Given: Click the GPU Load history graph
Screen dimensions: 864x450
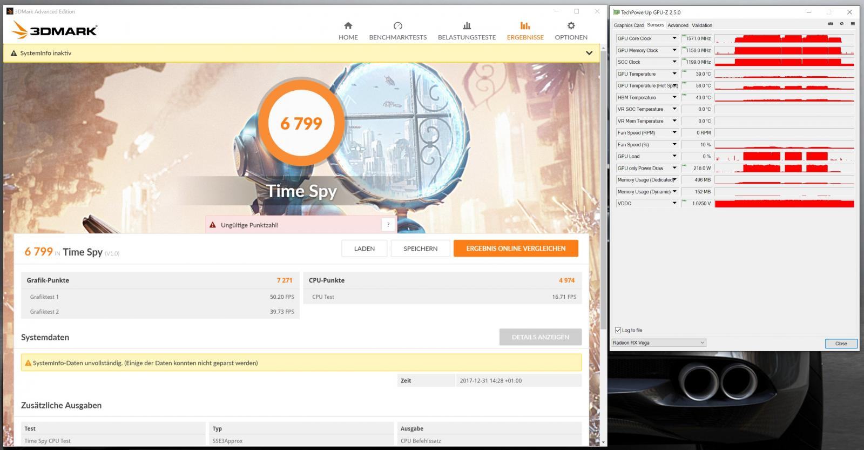Looking at the screenshot, I should tap(784, 156).
